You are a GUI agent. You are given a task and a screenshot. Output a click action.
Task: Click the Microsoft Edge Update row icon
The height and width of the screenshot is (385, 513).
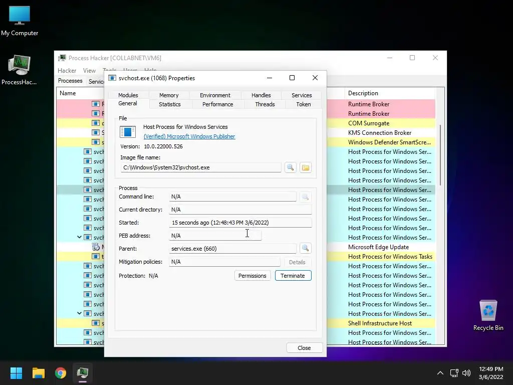[x=96, y=247]
